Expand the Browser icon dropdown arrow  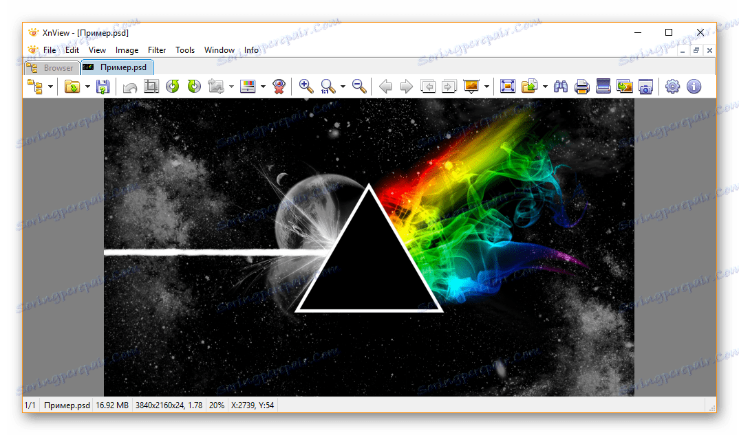50,87
